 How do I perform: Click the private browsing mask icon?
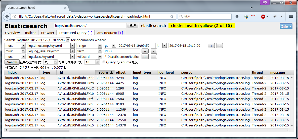click(263, 3)
